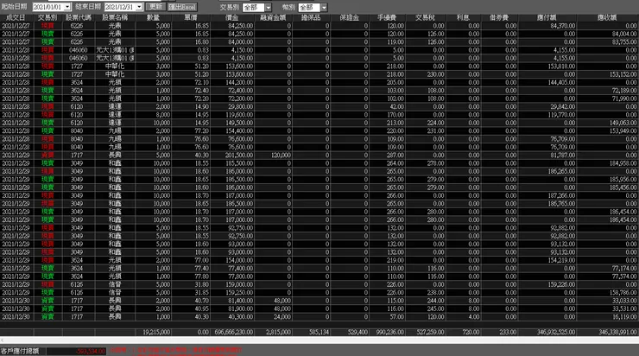Select the receivable amount cell 77,174.00
This screenshot has height=356, width=639.
608,269
